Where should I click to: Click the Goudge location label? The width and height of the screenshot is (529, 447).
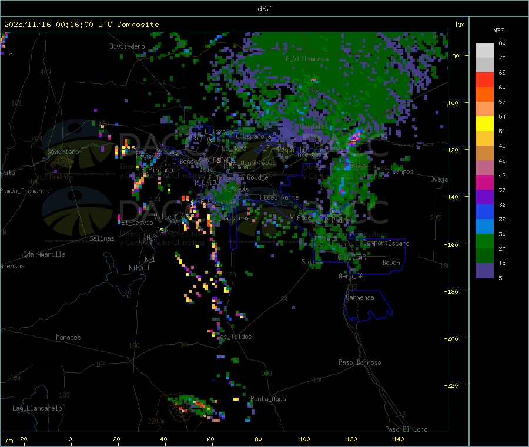click(x=257, y=177)
